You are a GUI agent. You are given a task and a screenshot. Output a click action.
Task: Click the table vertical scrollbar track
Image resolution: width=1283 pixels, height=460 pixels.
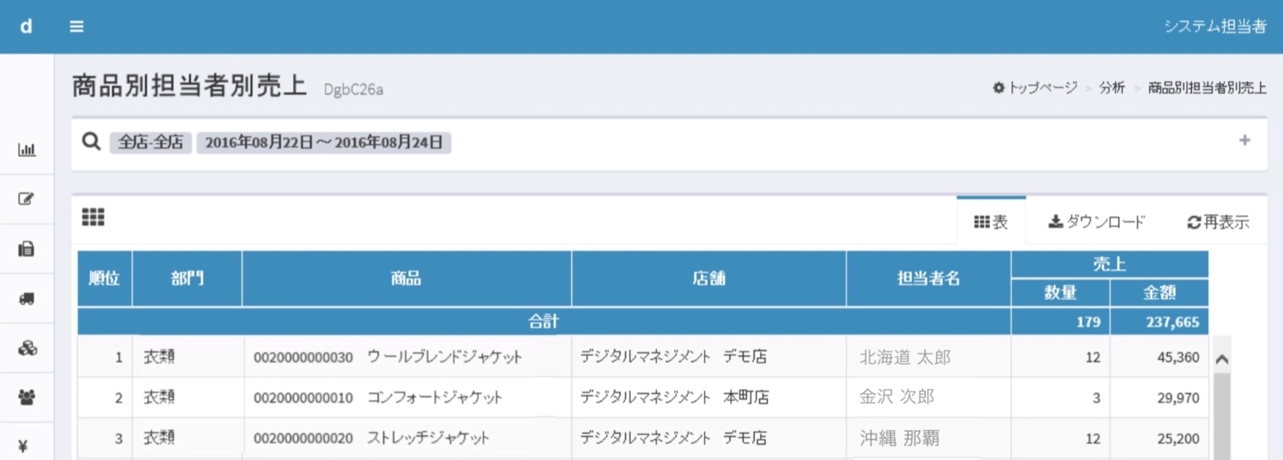pyautogui.click(x=1222, y=416)
